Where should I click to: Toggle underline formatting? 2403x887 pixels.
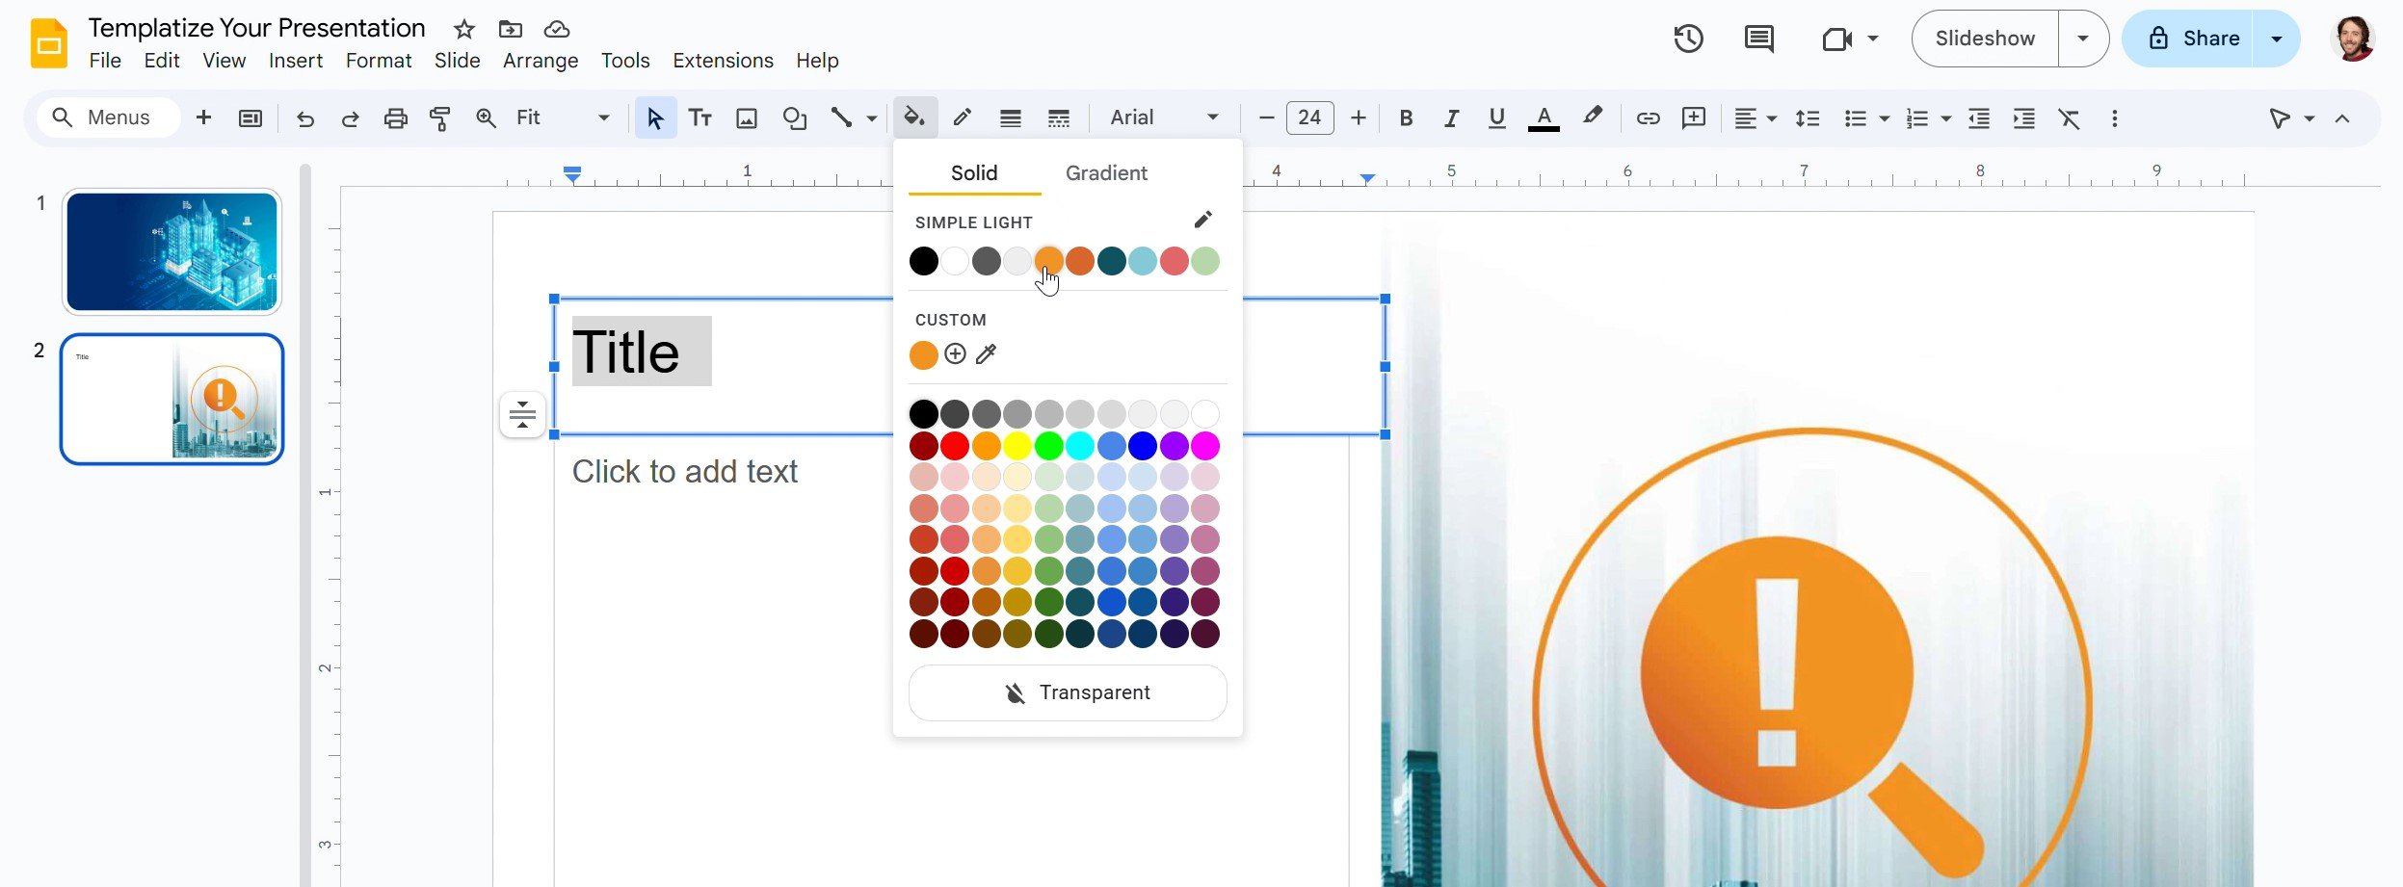tap(1495, 117)
